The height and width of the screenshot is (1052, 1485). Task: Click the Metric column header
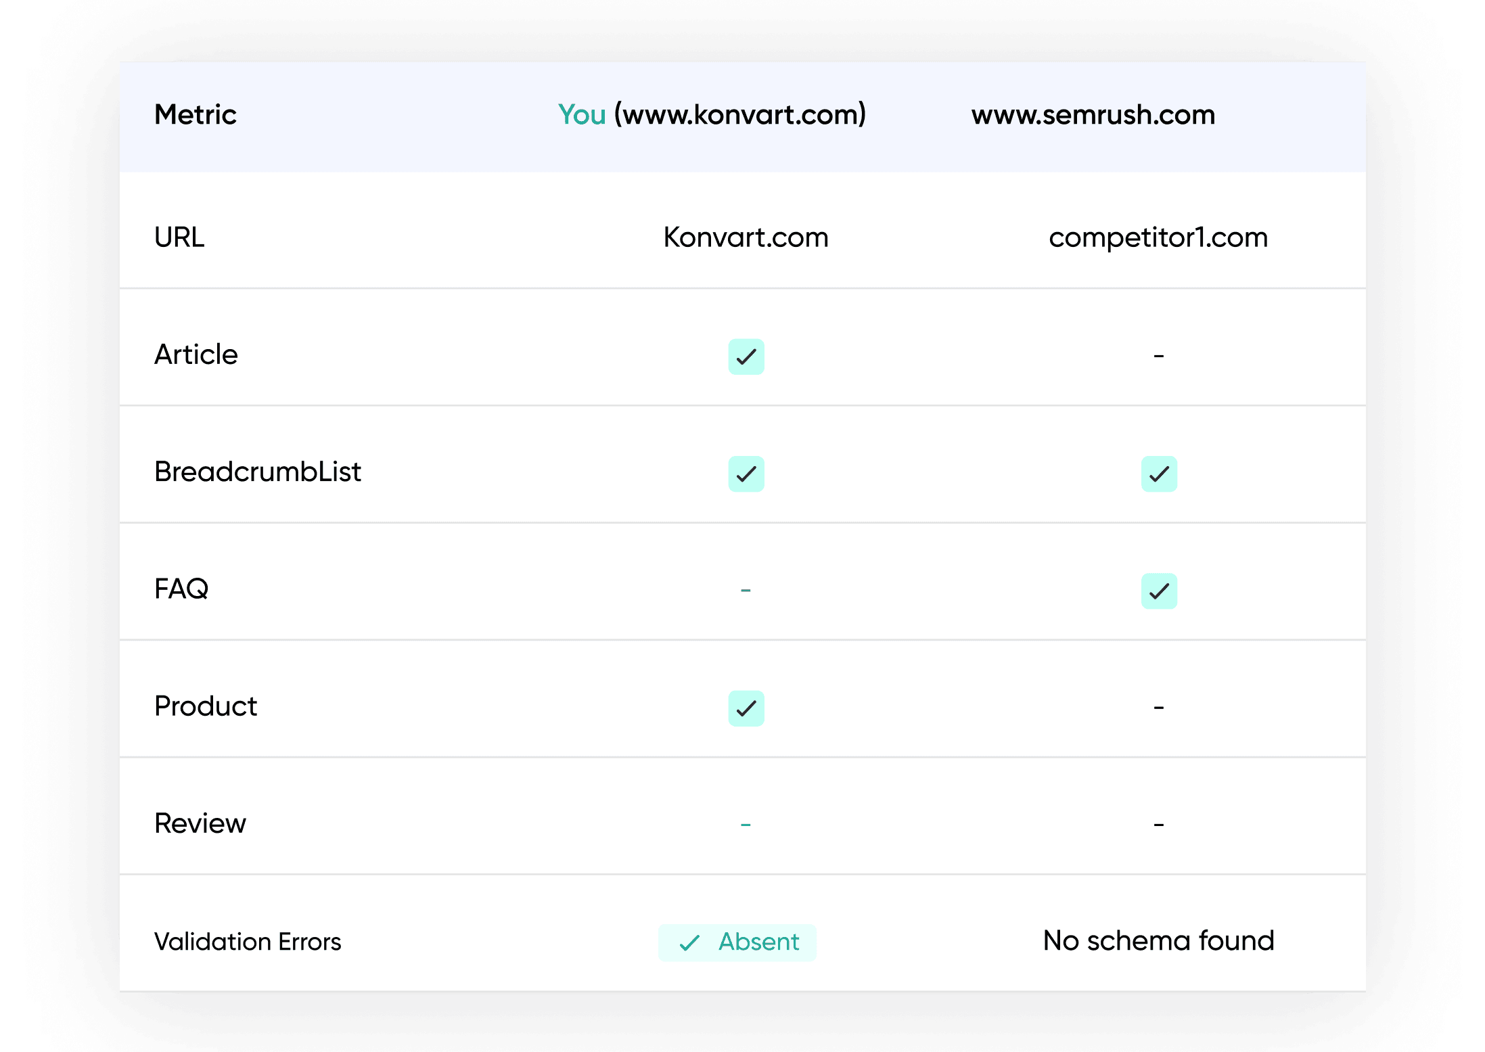pos(196,115)
